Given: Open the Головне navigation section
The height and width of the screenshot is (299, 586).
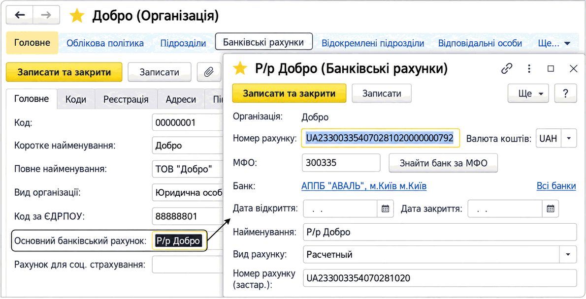Looking at the screenshot, I should [x=32, y=43].
